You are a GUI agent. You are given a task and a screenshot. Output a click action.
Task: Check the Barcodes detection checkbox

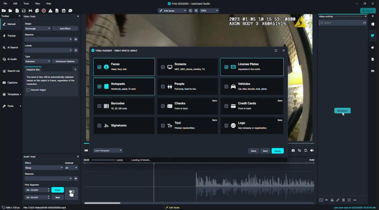pyautogui.click(x=99, y=106)
